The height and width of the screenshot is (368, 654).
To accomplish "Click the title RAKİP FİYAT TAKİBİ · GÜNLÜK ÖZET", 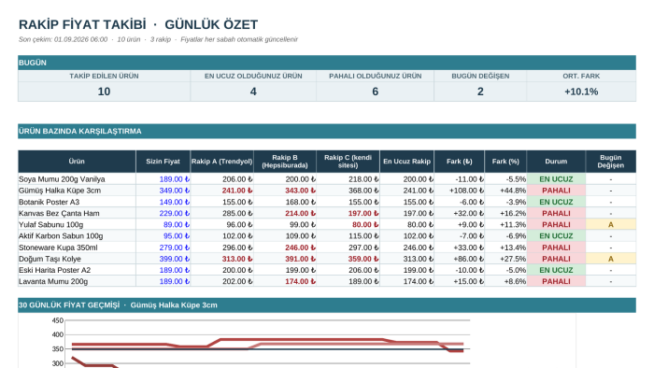I will [138, 24].
